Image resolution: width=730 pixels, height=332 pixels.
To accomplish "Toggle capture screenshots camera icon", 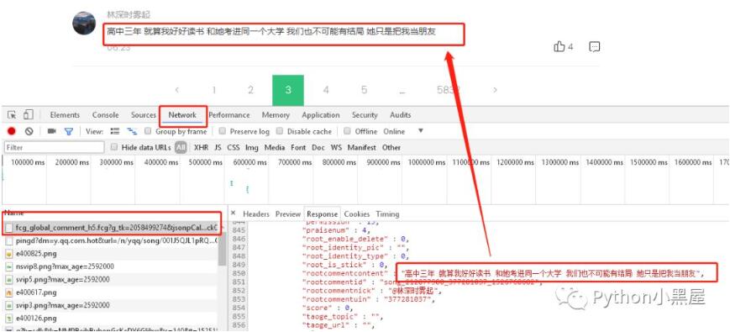I will tap(52, 131).
